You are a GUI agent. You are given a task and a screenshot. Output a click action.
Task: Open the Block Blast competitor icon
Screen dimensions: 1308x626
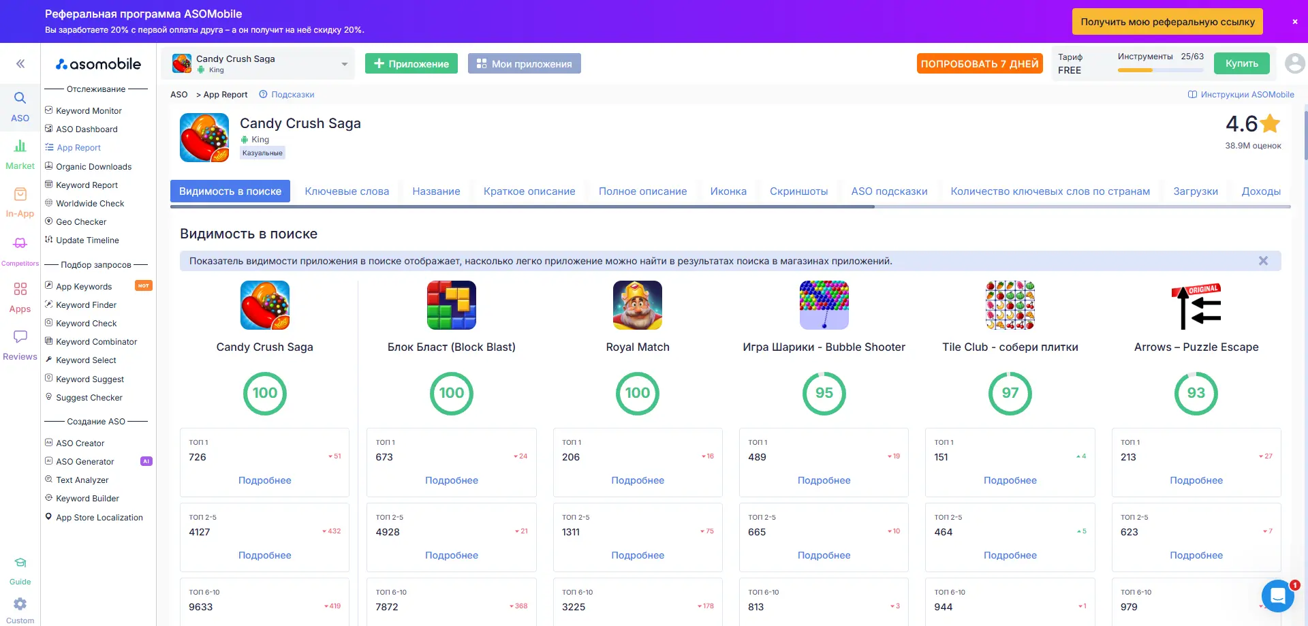coord(451,305)
